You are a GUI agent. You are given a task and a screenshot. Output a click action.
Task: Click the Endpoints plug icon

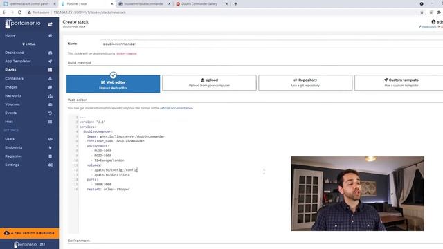coord(50,147)
